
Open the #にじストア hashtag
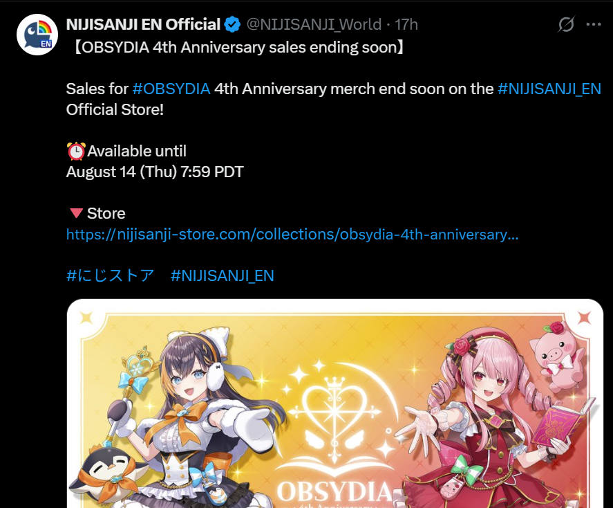point(111,275)
